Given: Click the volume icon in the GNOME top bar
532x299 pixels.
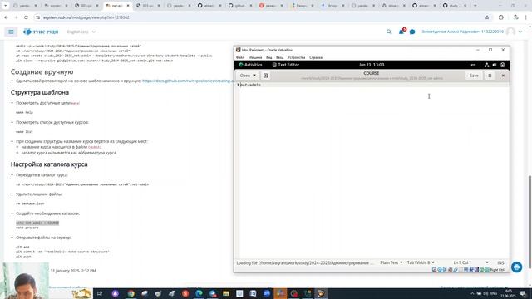Looking at the screenshot, I should [495, 65].
